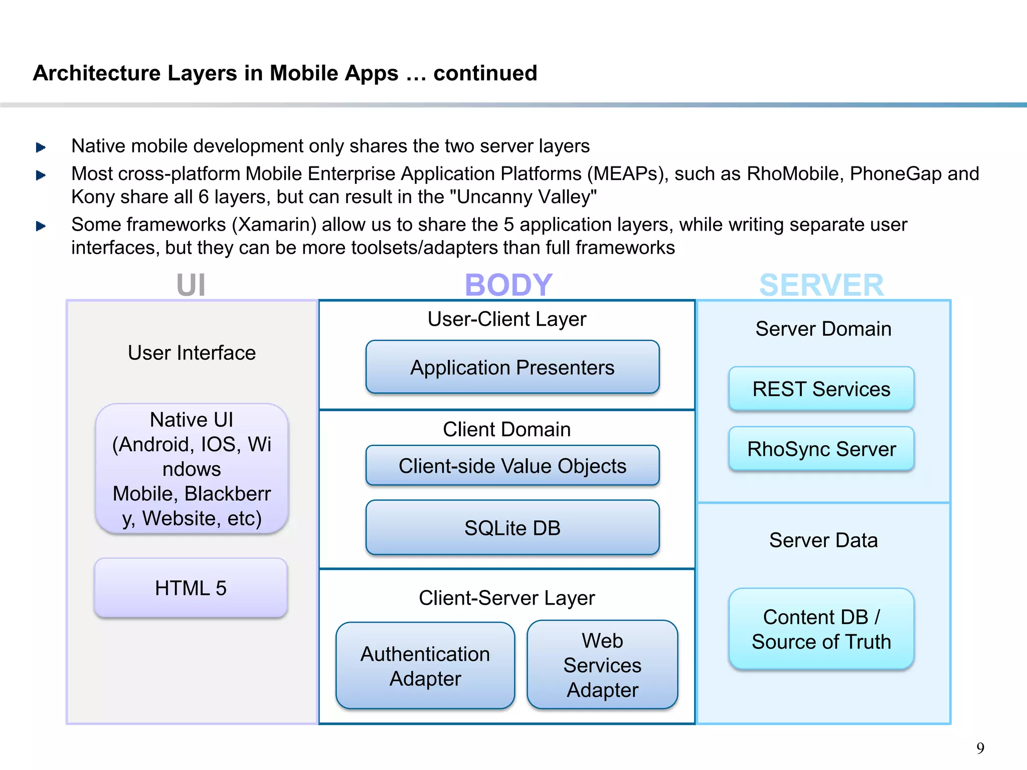The height and width of the screenshot is (770, 1027).
Task: Click the Client-Server Layer label
Action: (x=507, y=598)
